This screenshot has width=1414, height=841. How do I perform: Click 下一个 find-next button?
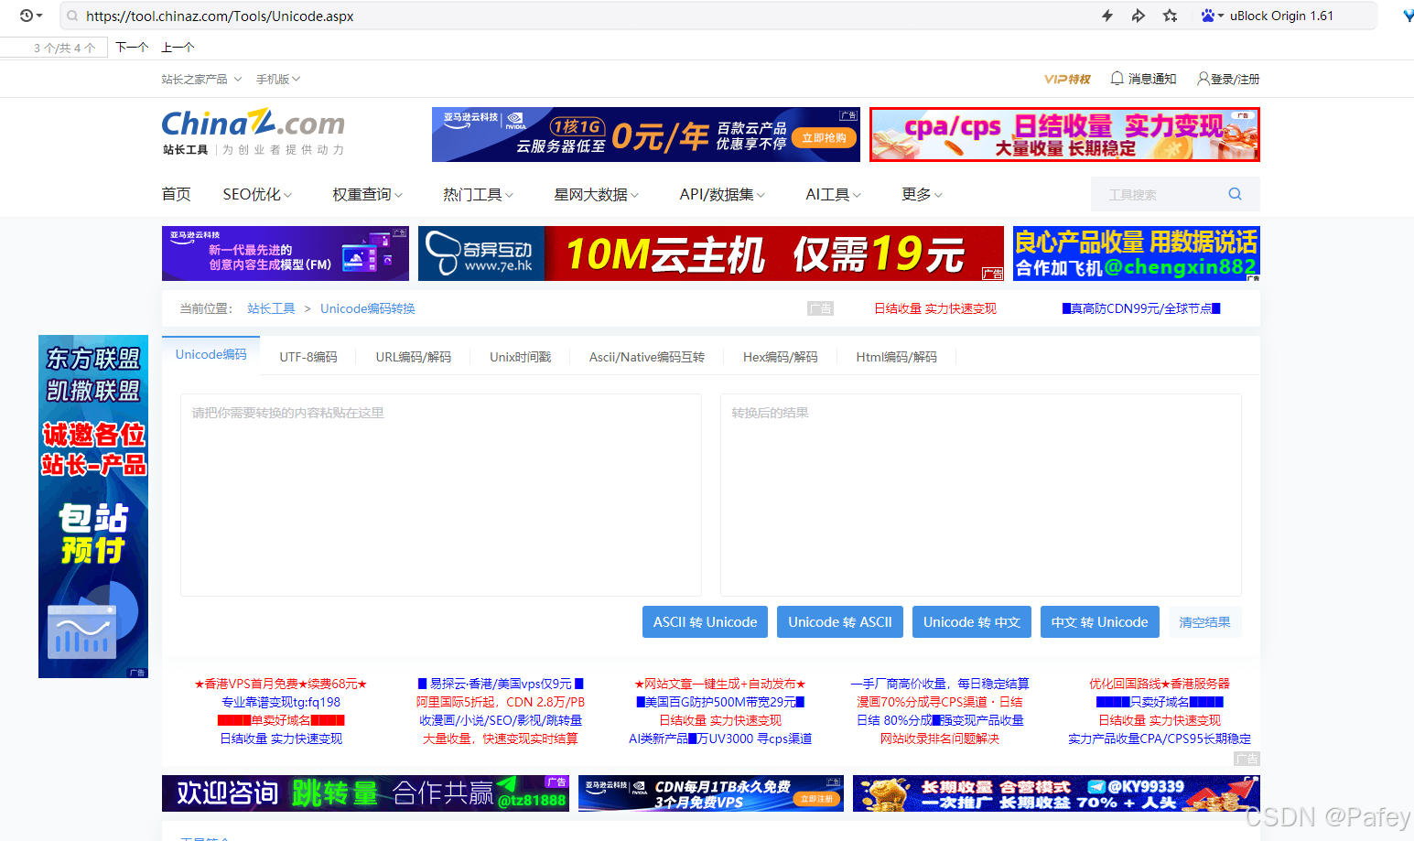tap(132, 48)
